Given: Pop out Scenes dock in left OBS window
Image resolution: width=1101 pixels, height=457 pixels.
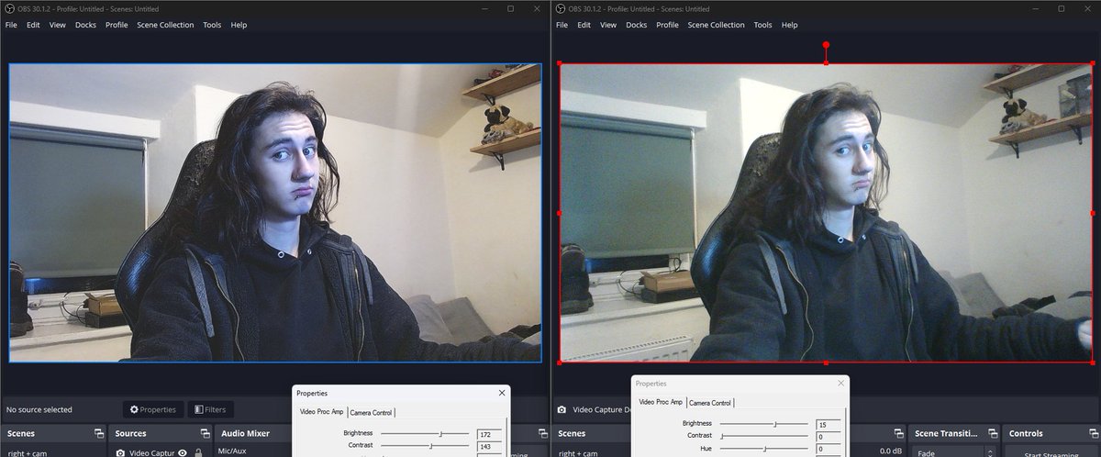Looking at the screenshot, I should pos(98,433).
